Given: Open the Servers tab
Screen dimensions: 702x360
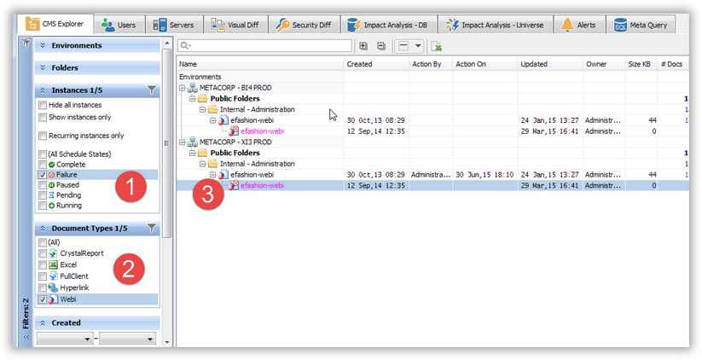Looking at the screenshot, I should 174,25.
